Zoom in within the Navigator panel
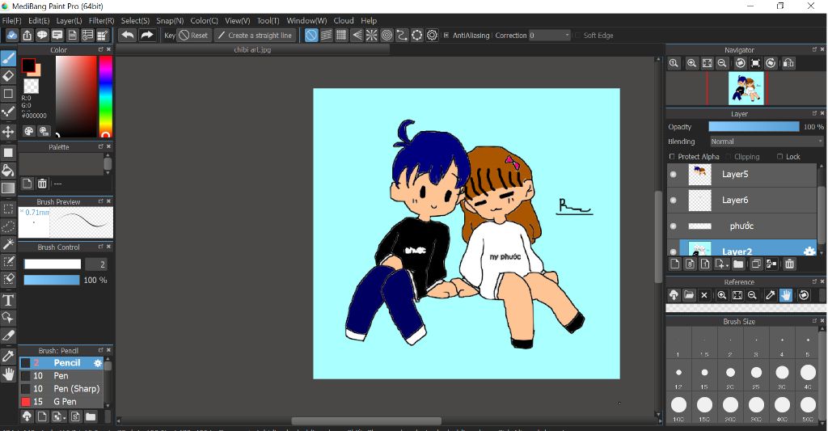This screenshot has width=828, height=431. [692, 63]
